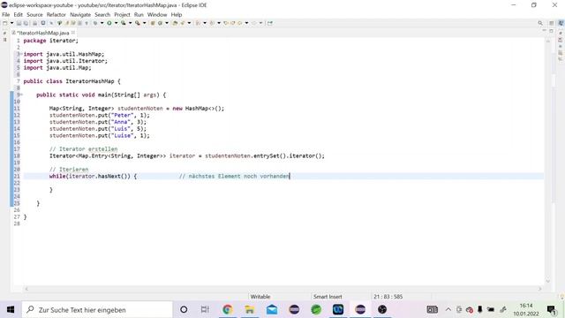Click the horizontal scrollbar right arrow
565x318 pixels.
(539, 289)
